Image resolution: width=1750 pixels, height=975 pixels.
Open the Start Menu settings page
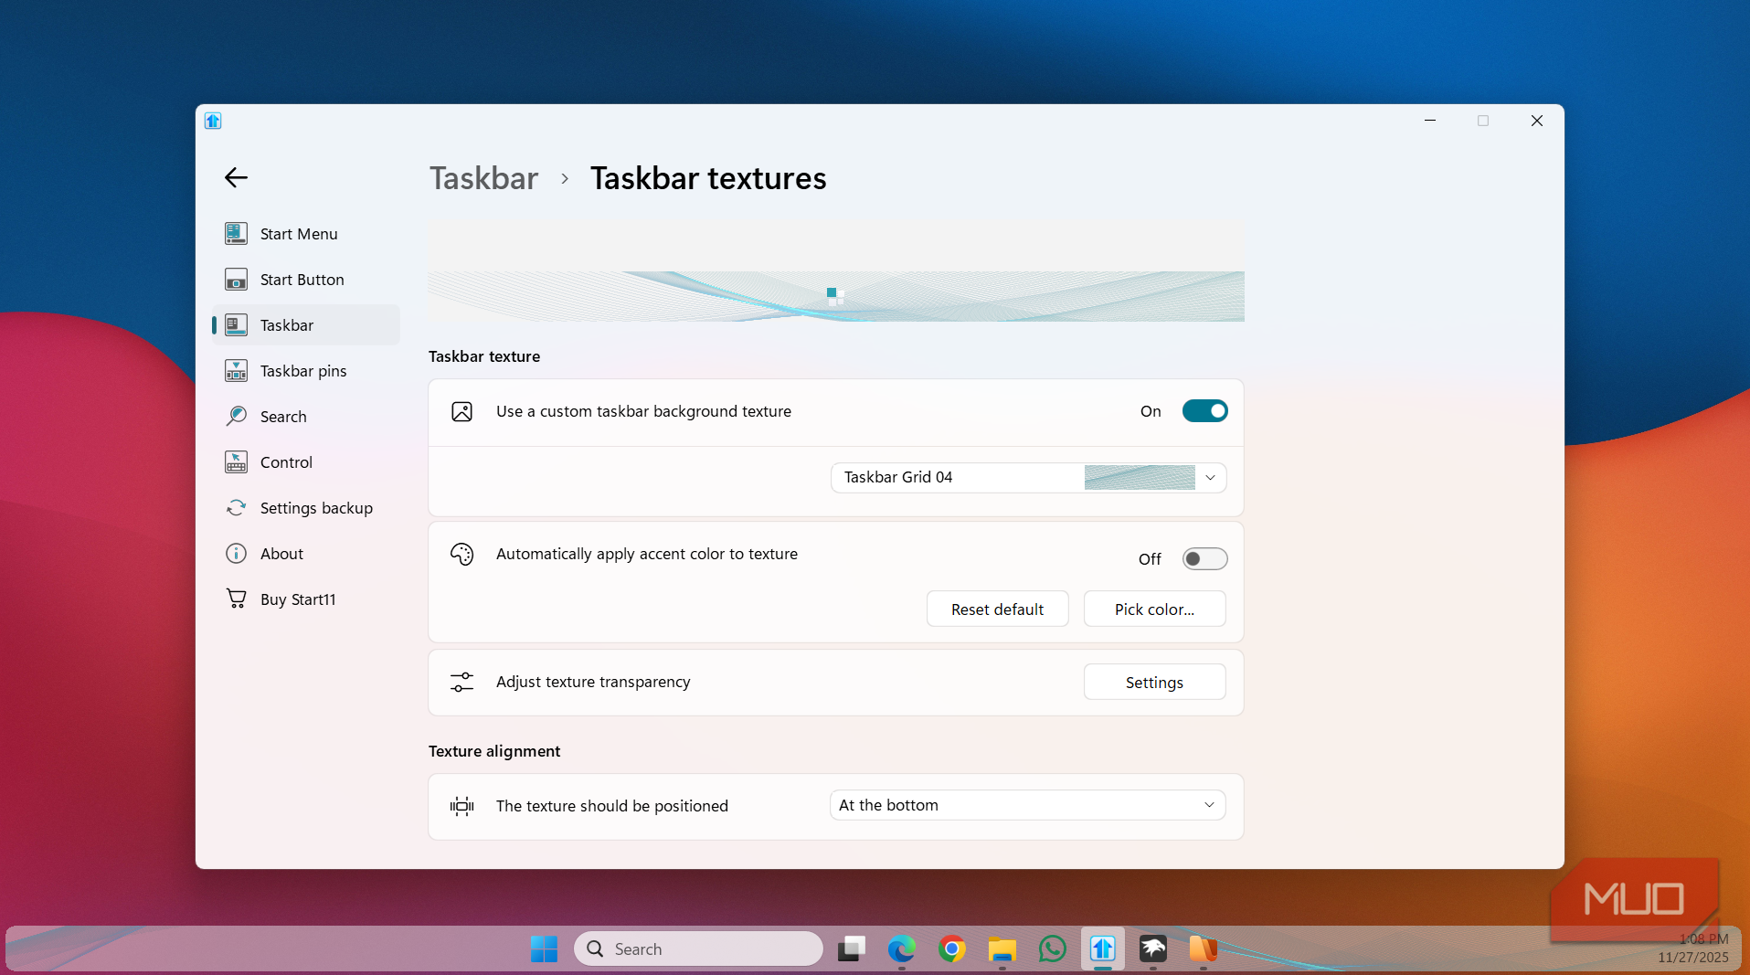[x=306, y=234]
